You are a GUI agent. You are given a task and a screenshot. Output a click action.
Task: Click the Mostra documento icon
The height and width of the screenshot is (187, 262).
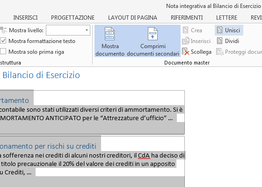(109, 34)
